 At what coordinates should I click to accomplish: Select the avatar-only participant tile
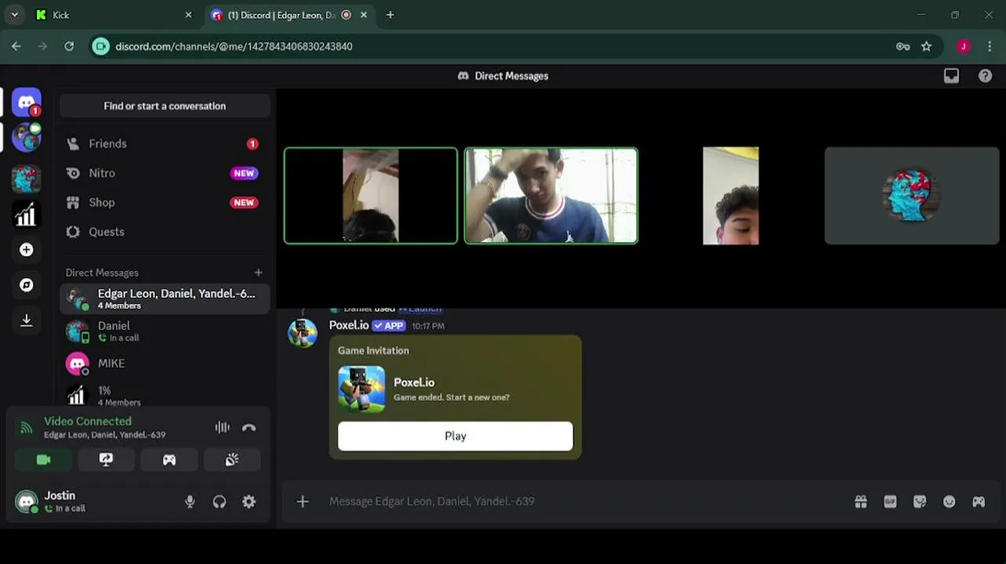click(911, 196)
